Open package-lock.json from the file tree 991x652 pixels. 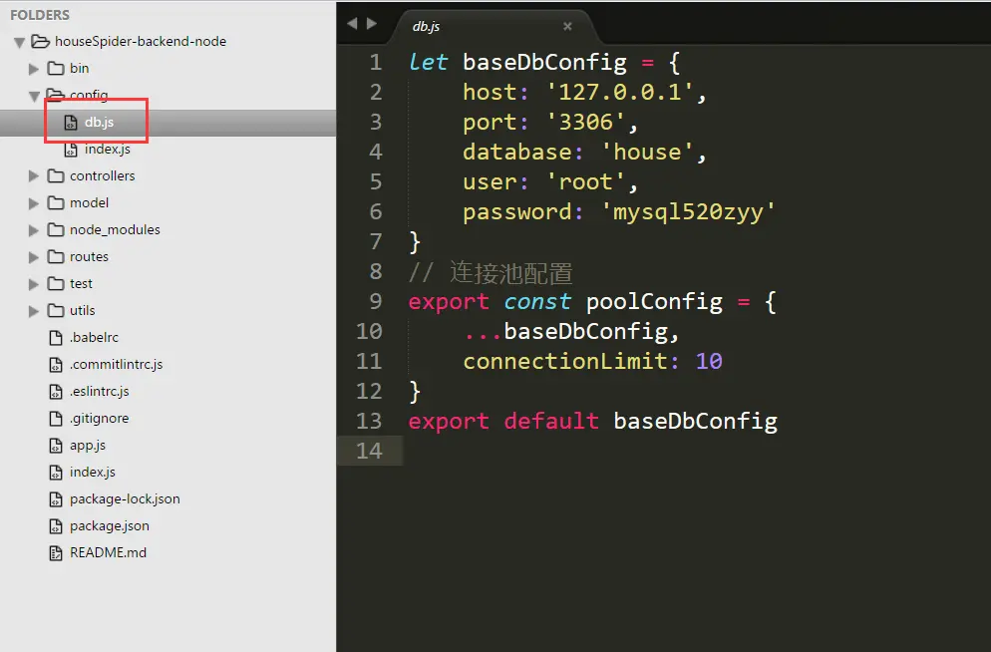(125, 499)
